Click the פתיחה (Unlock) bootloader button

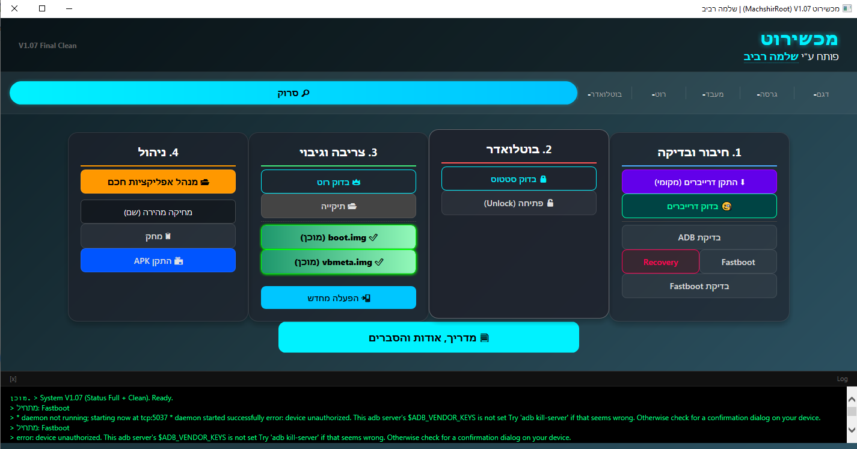click(518, 203)
